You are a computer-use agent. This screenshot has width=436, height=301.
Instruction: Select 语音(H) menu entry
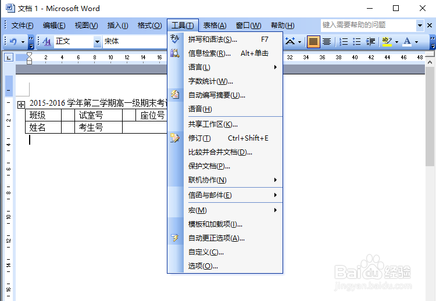coord(225,109)
